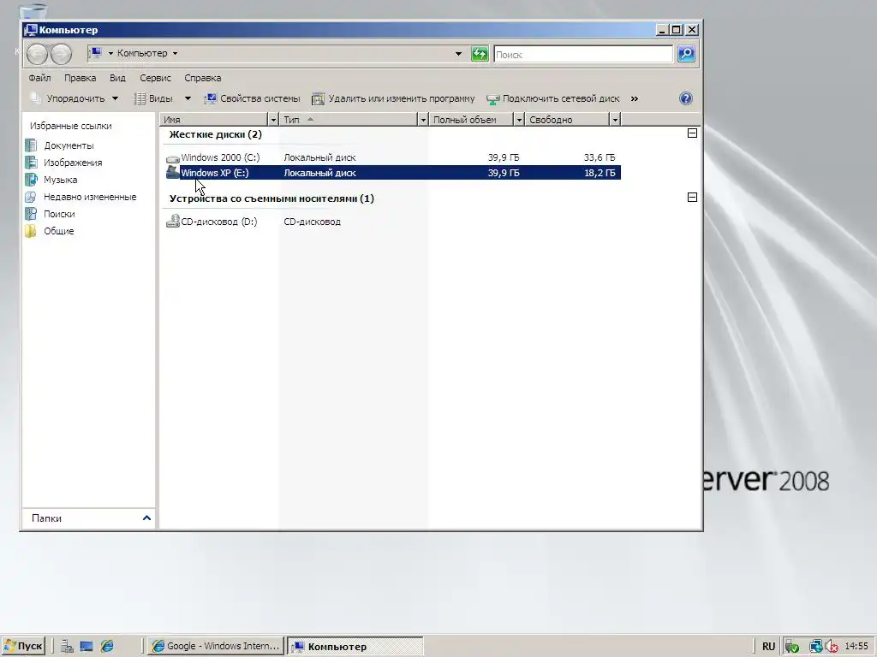
Task: Click the Windows 2000 (C:) drive icon
Action: point(173,158)
